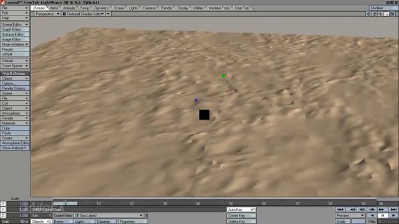Click timeline ruler at frame 50
Viewport: 399px width, 224px height.
231,203
